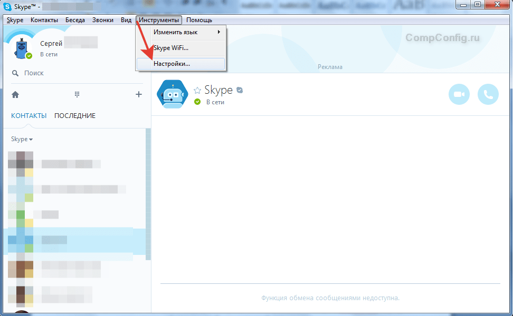Collapse the Инструменты menu
The width and height of the screenshot is (513, 316).
[159, 20]
